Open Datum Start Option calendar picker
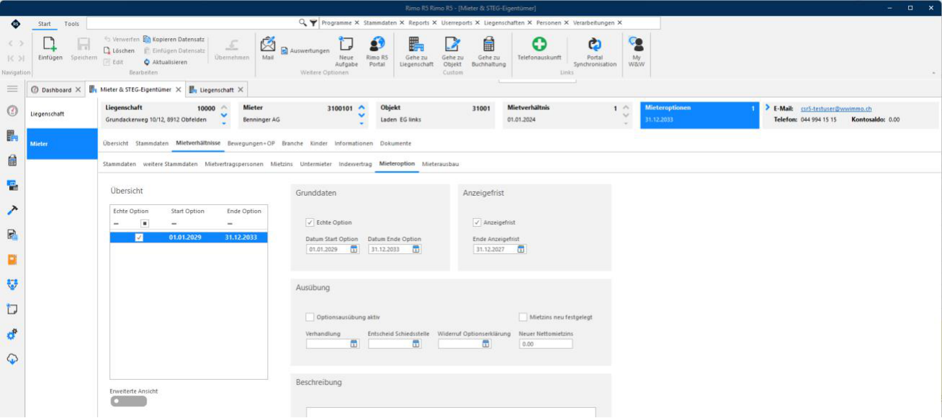This screenshot has height=418, width=942. tap(354, 249)
